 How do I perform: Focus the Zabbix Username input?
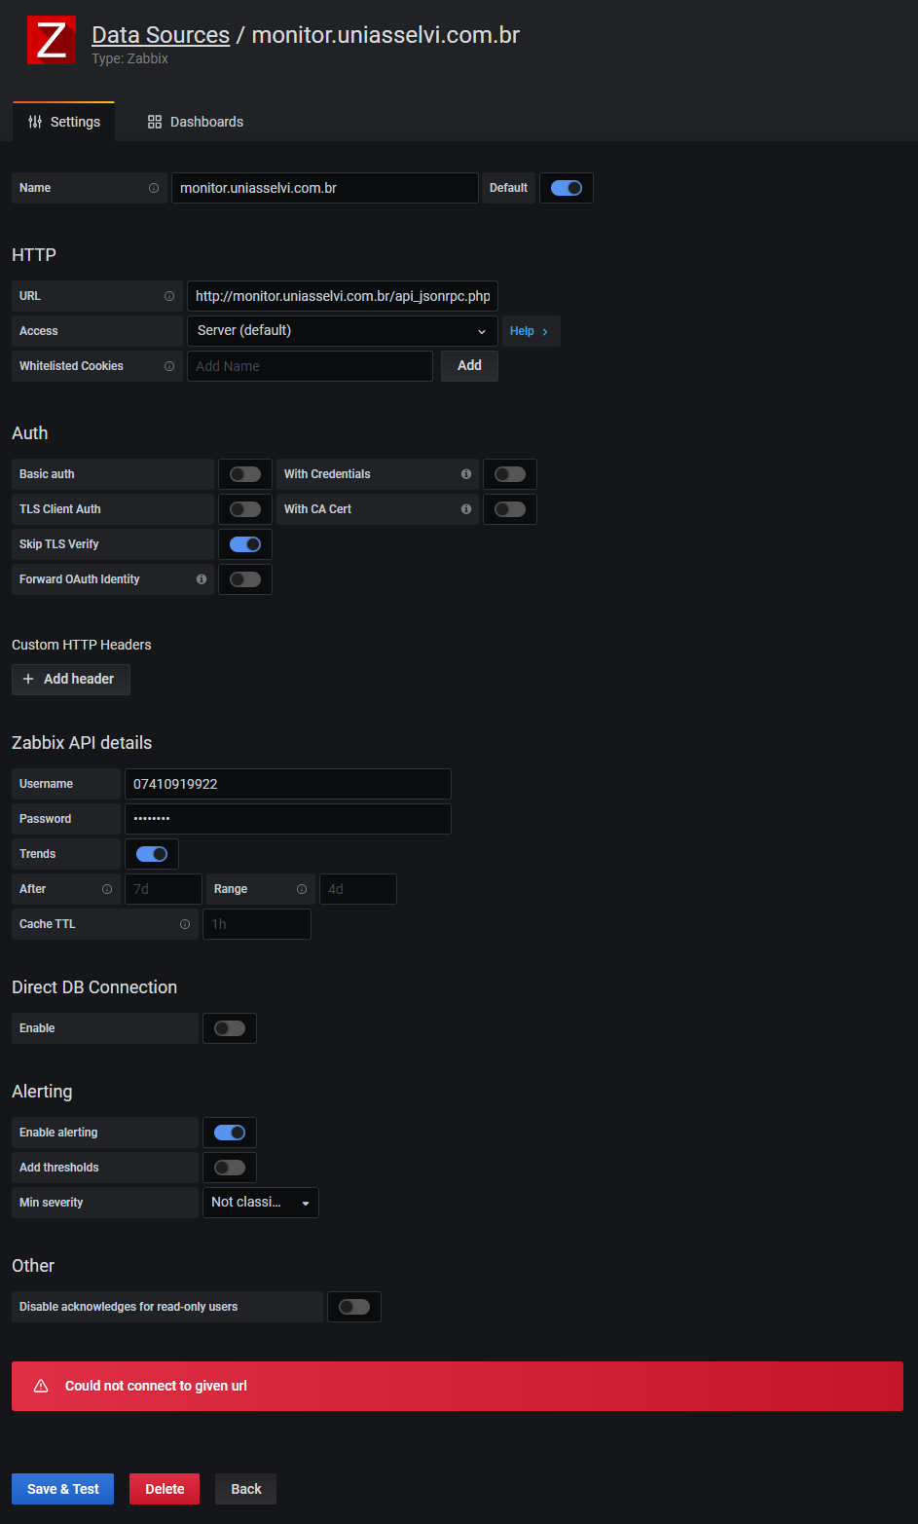point(288,784)
